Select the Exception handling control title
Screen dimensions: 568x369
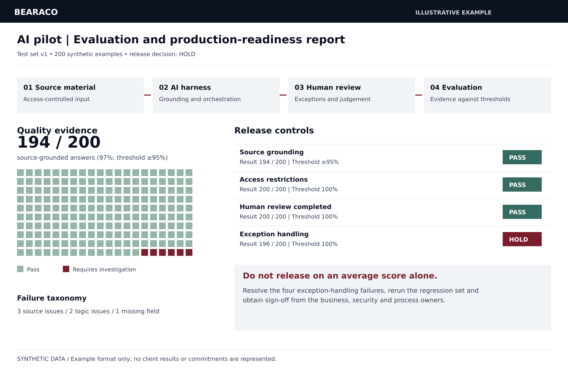pos(274,234)
